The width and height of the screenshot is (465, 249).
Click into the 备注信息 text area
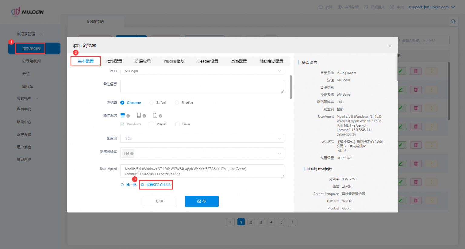tap(202, 86)
